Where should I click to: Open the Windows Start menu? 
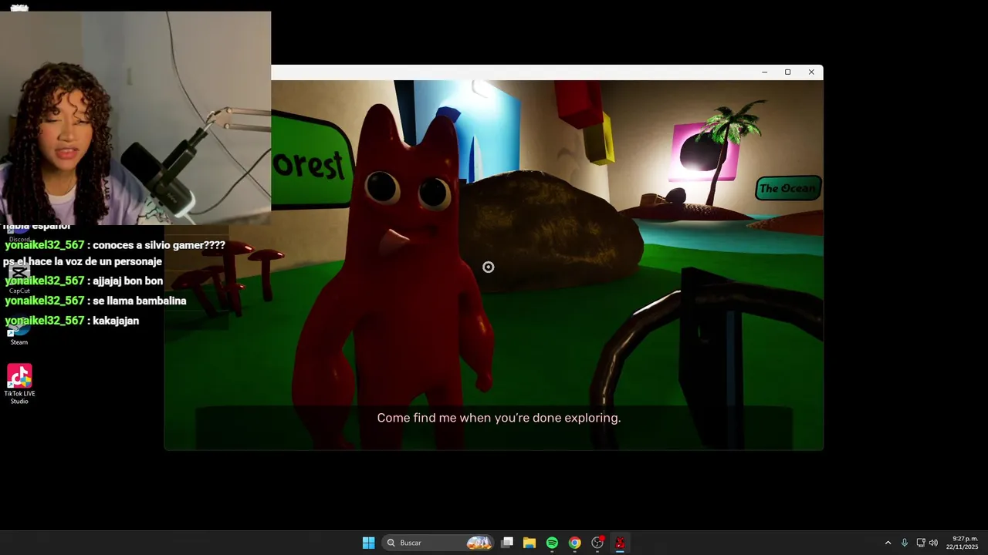pos(369,543)
